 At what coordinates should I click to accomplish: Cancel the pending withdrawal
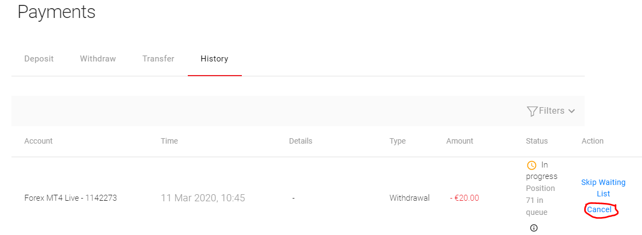coord(599,210)
